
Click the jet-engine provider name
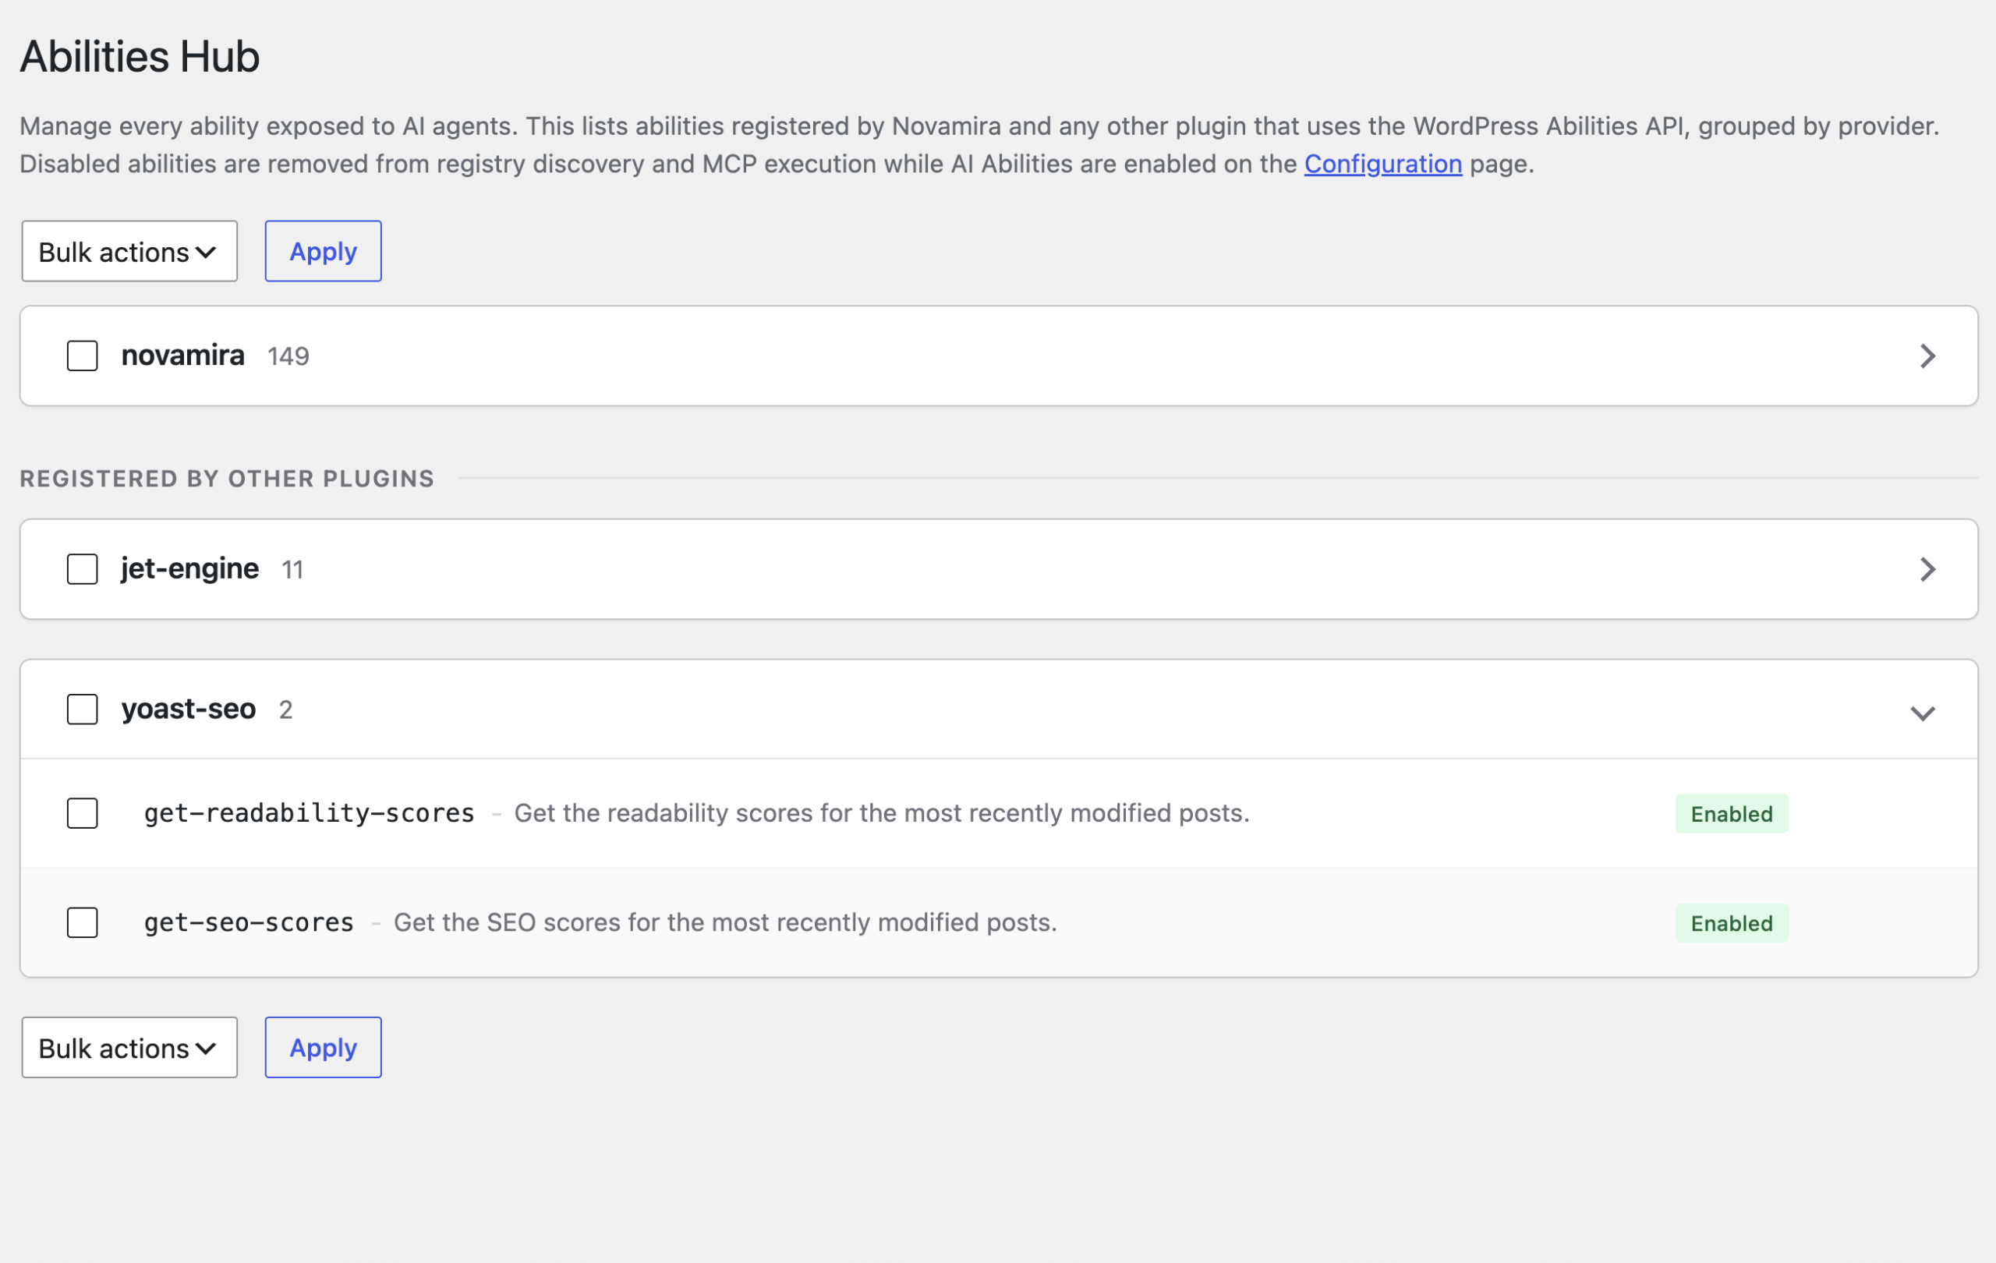pos(189,568)
